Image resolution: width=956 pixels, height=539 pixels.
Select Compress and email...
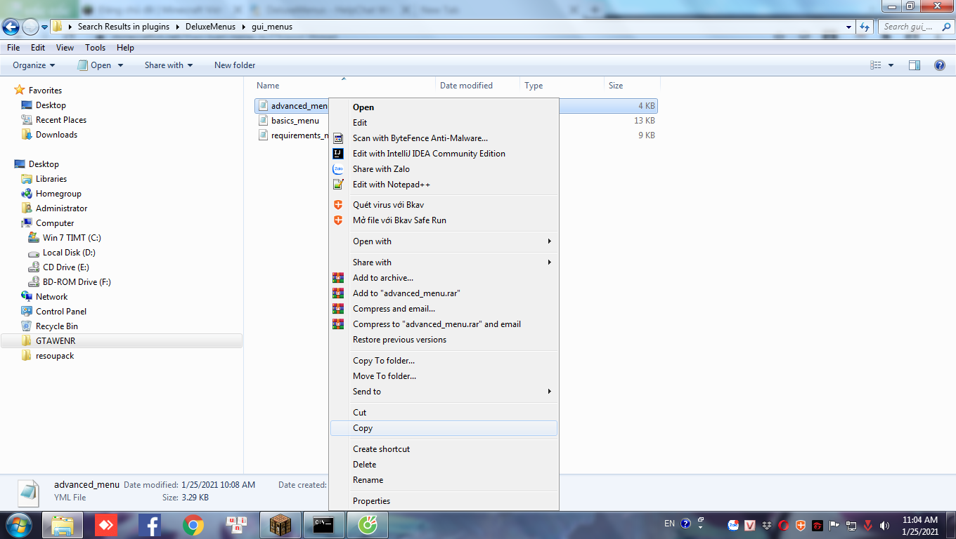tap(444, 309)
